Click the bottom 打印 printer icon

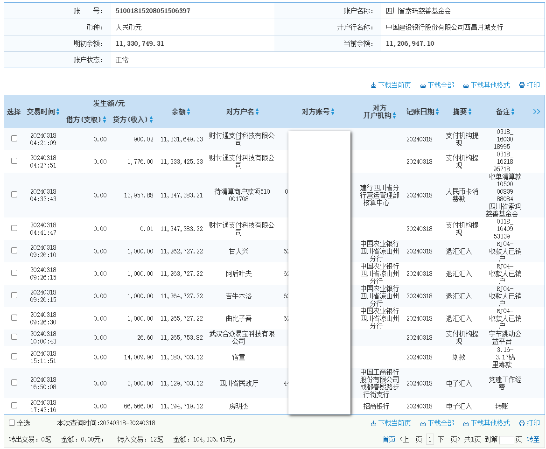point(522,423)
